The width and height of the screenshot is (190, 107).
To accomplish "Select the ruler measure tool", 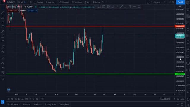I will click(x=3, y=47).
